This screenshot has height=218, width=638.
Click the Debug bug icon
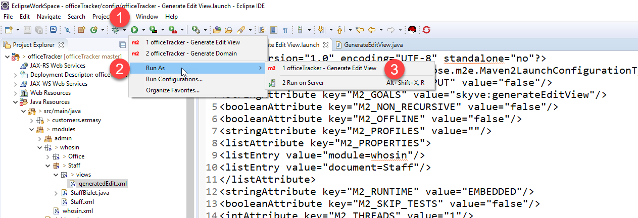point(116,30)
